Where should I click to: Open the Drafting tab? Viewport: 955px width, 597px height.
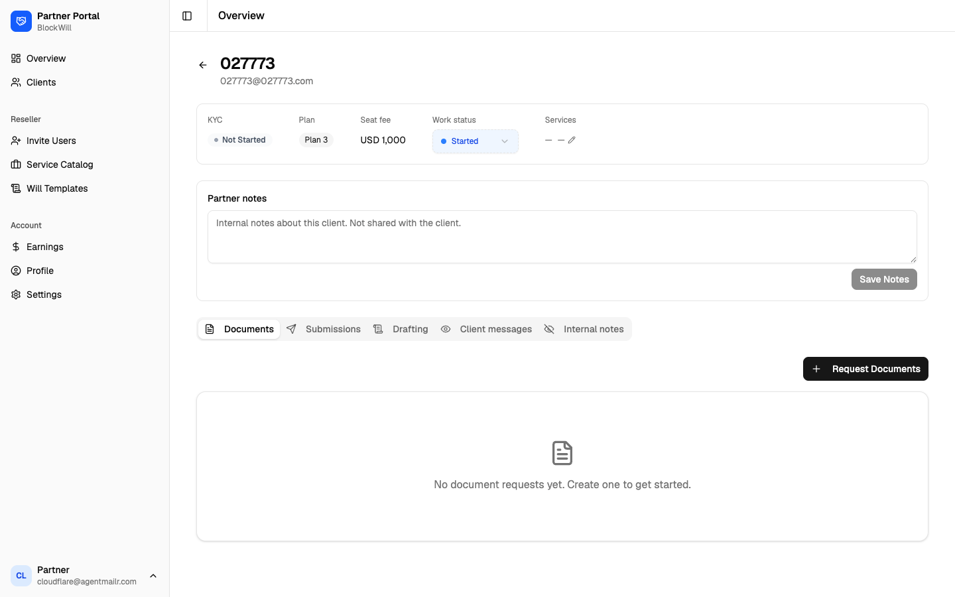tap(401, 329)
